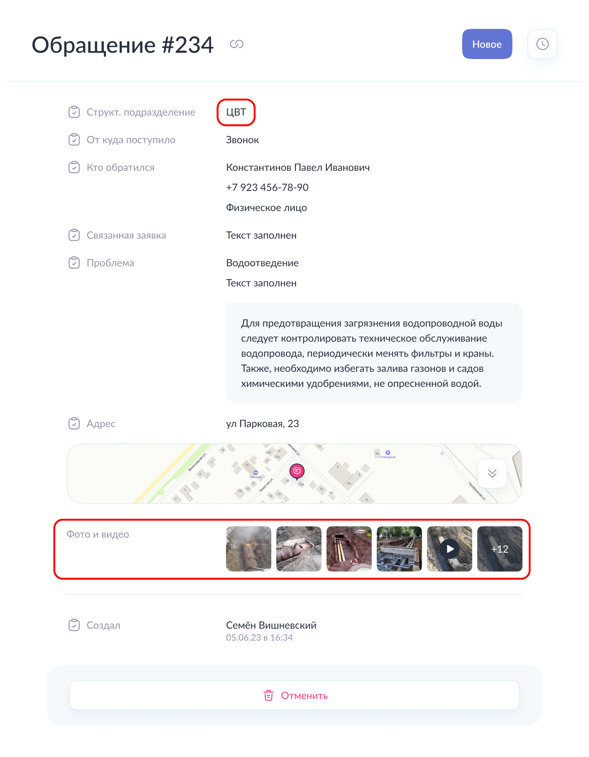Click Текст заполнен next to Связанная заявка
Viewport: 589px width, 757px height.
(261, 235)
